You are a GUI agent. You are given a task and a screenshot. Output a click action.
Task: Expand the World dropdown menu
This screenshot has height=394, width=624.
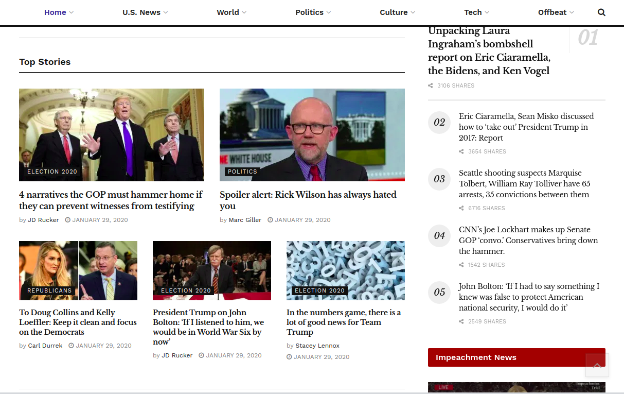(231, 12)
